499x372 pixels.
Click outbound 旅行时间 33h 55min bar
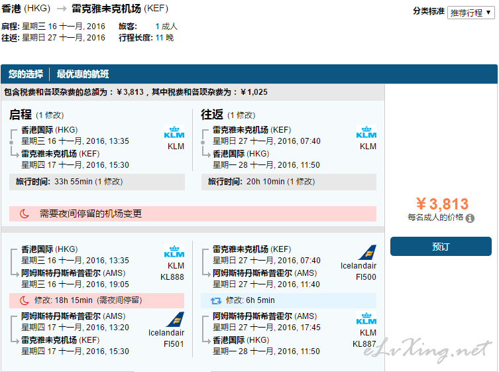coord(97,182)
